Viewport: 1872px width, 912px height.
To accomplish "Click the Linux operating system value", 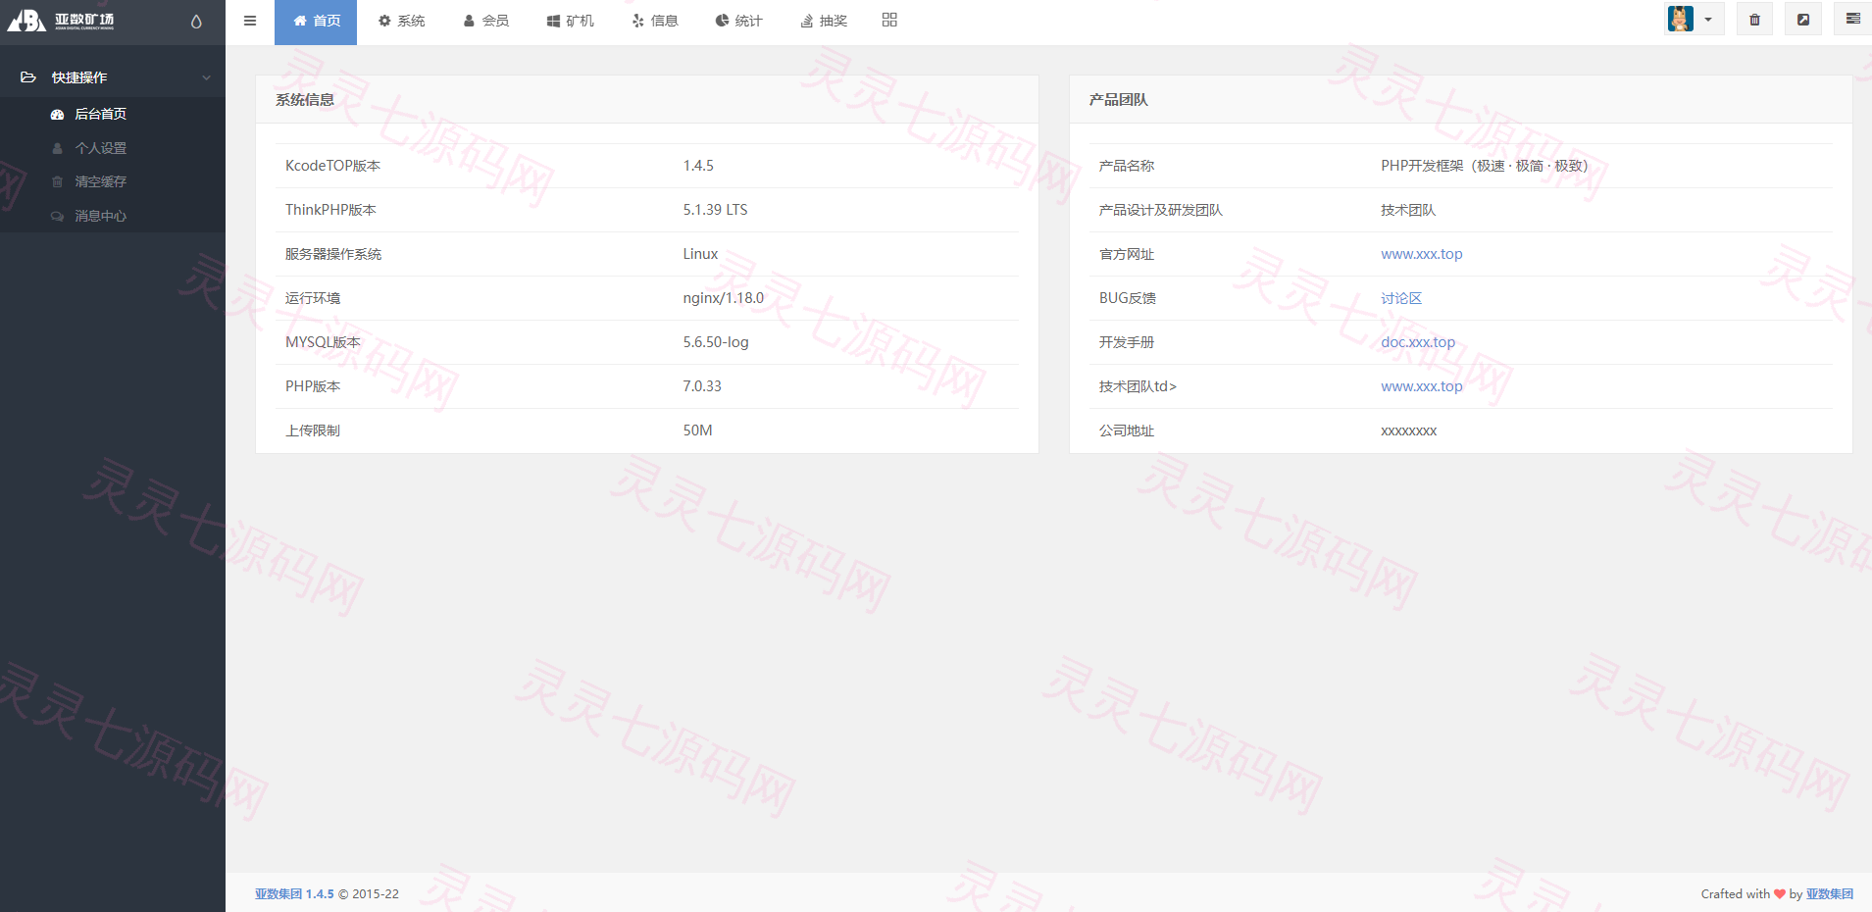I will pyautogui.click(x=700, y=254).
